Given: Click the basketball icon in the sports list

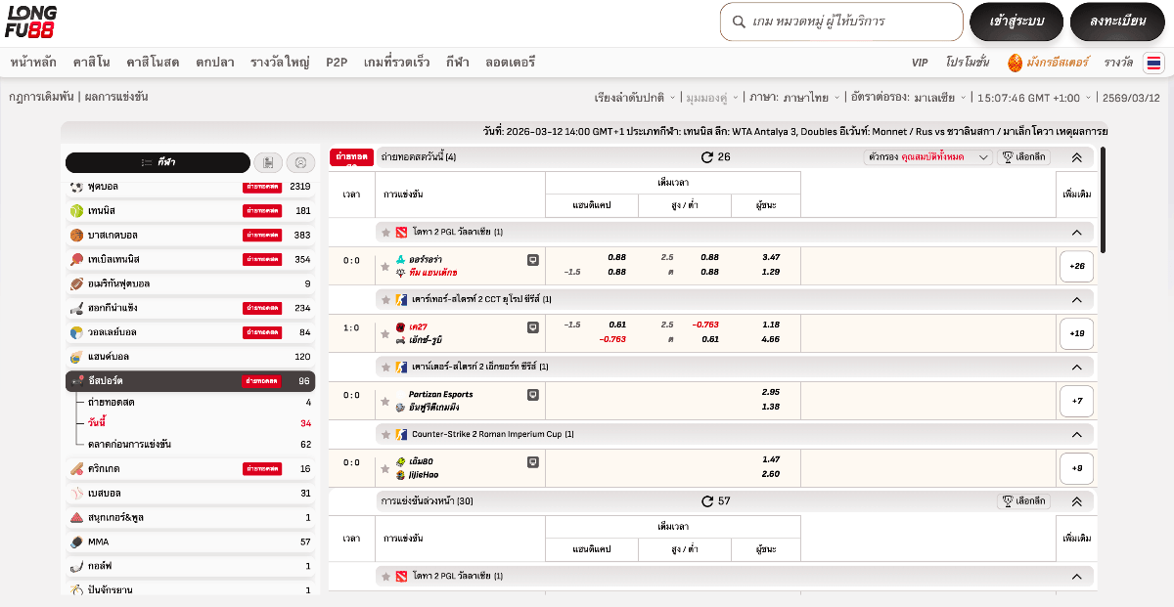Looking at the screenshot, I should (x=77, y=235).
